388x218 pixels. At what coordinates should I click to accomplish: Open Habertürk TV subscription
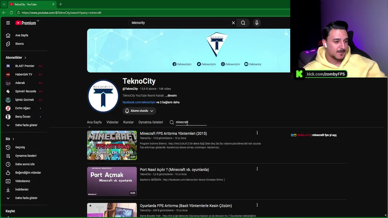pos(24,74)
